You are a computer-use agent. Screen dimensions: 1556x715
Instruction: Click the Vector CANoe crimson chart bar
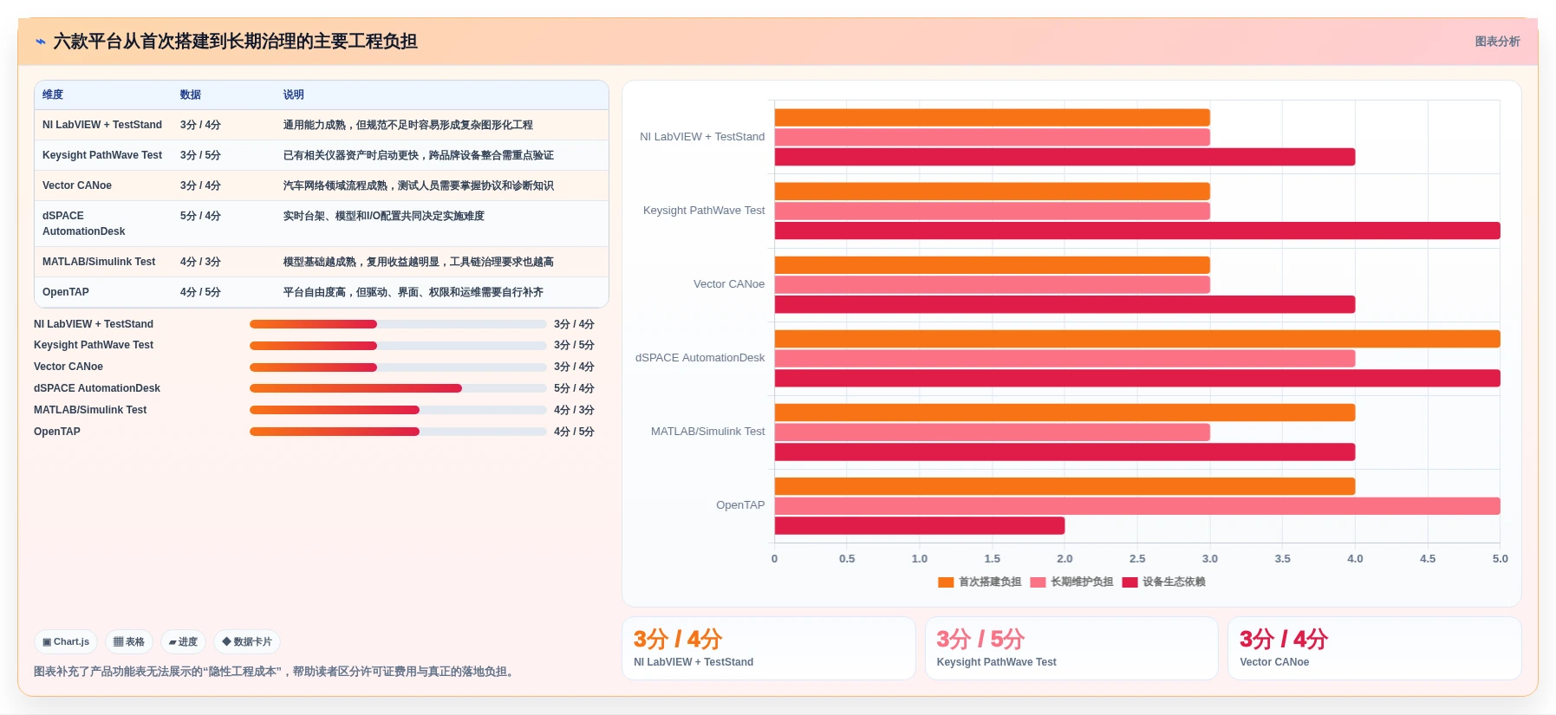click(1064, 304)
